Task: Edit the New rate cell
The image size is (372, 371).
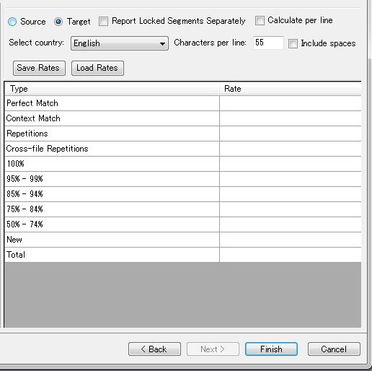Action: pos(291,240)
